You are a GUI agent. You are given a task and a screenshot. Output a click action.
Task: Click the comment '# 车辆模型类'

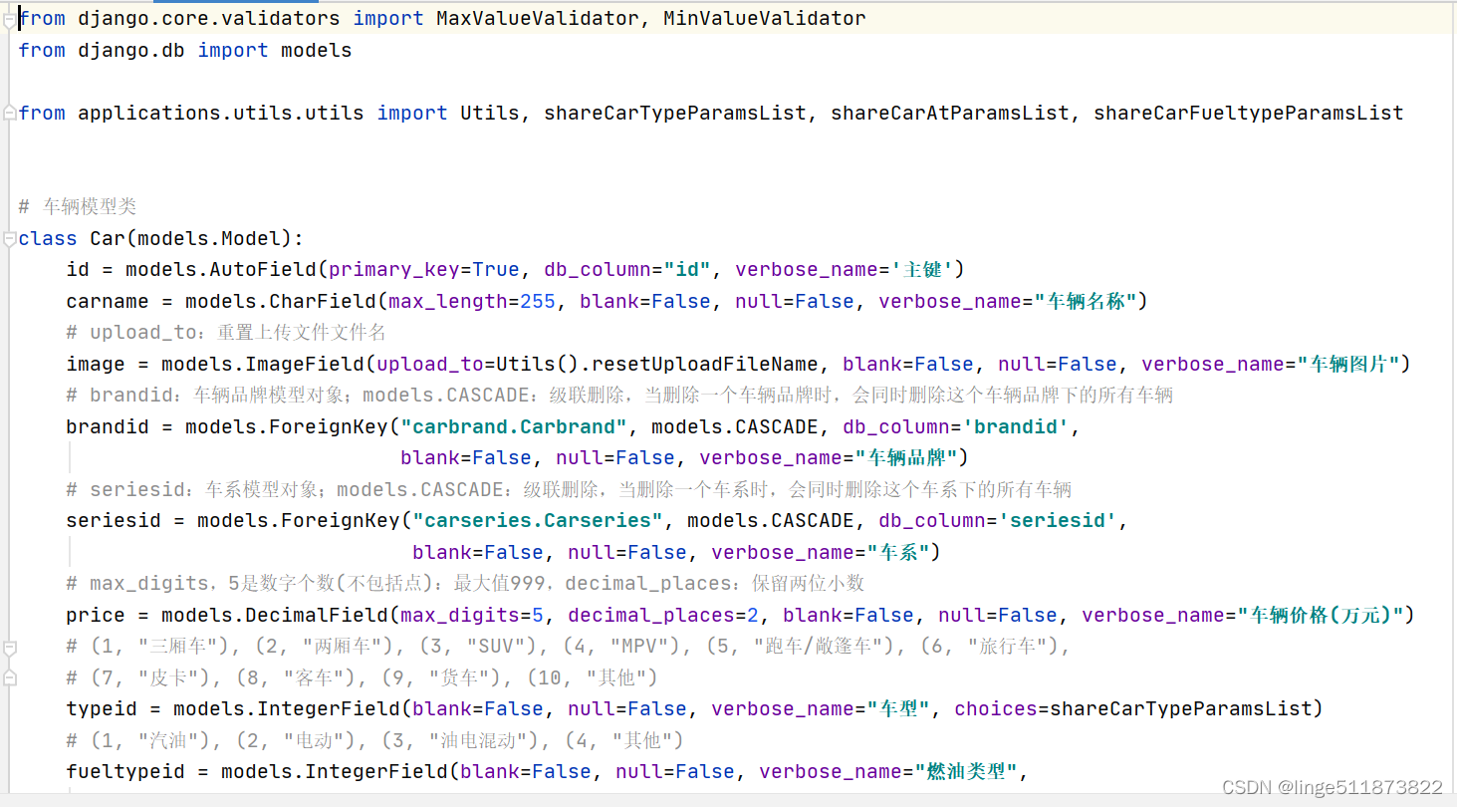coord(78,207)
